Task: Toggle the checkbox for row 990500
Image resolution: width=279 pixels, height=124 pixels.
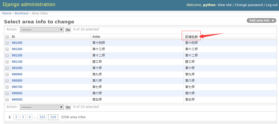Action: point(7,100)
